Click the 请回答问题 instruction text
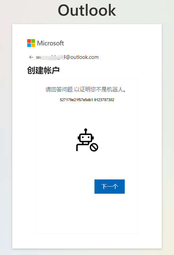Screen dimensions: 174x255 [59, 90]
